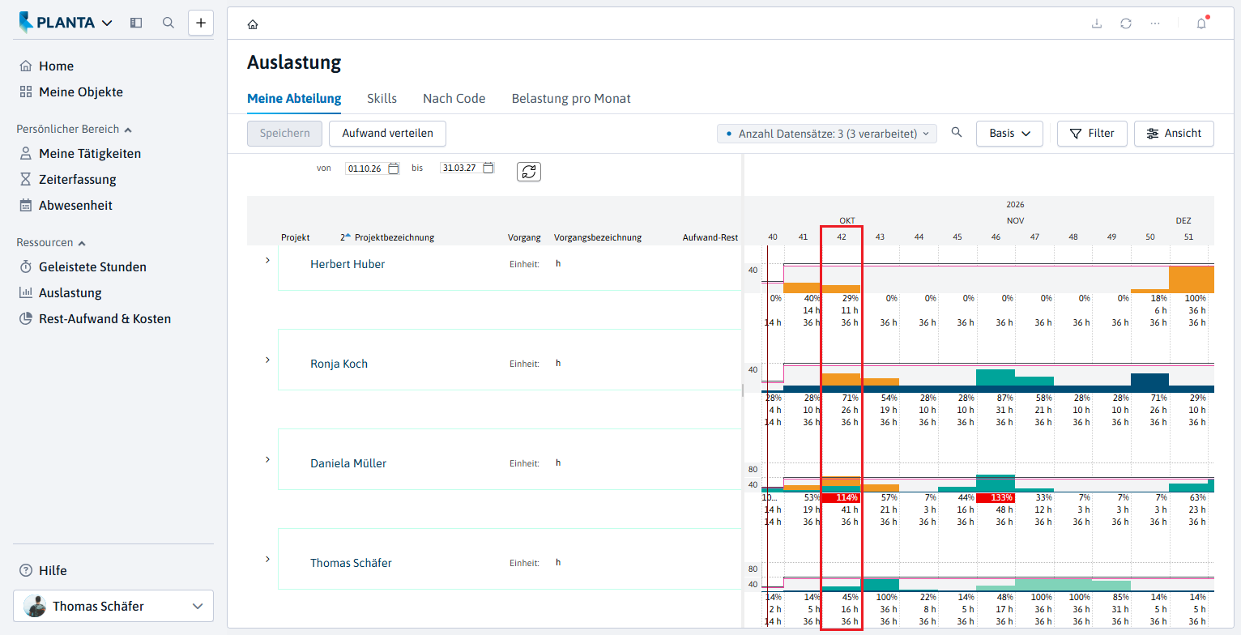The image size is (1241, 635).
Task: Open the sidebar search icon
Action: [x=168, y=23]
